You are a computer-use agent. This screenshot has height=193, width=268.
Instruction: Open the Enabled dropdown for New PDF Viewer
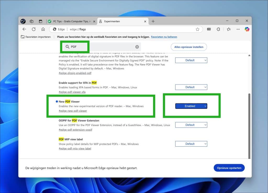pyautogui.click(x=191, y=106)
